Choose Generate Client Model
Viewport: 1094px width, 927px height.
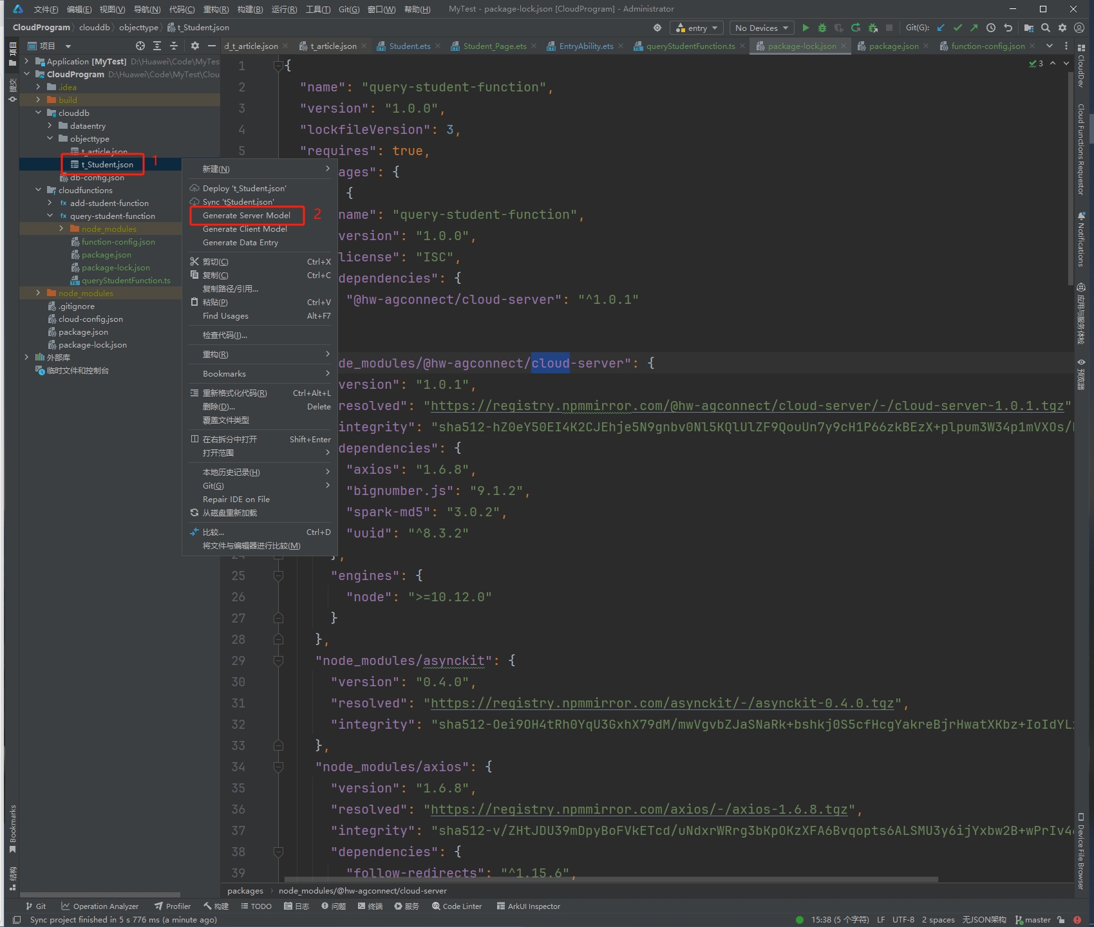[245, 229]
